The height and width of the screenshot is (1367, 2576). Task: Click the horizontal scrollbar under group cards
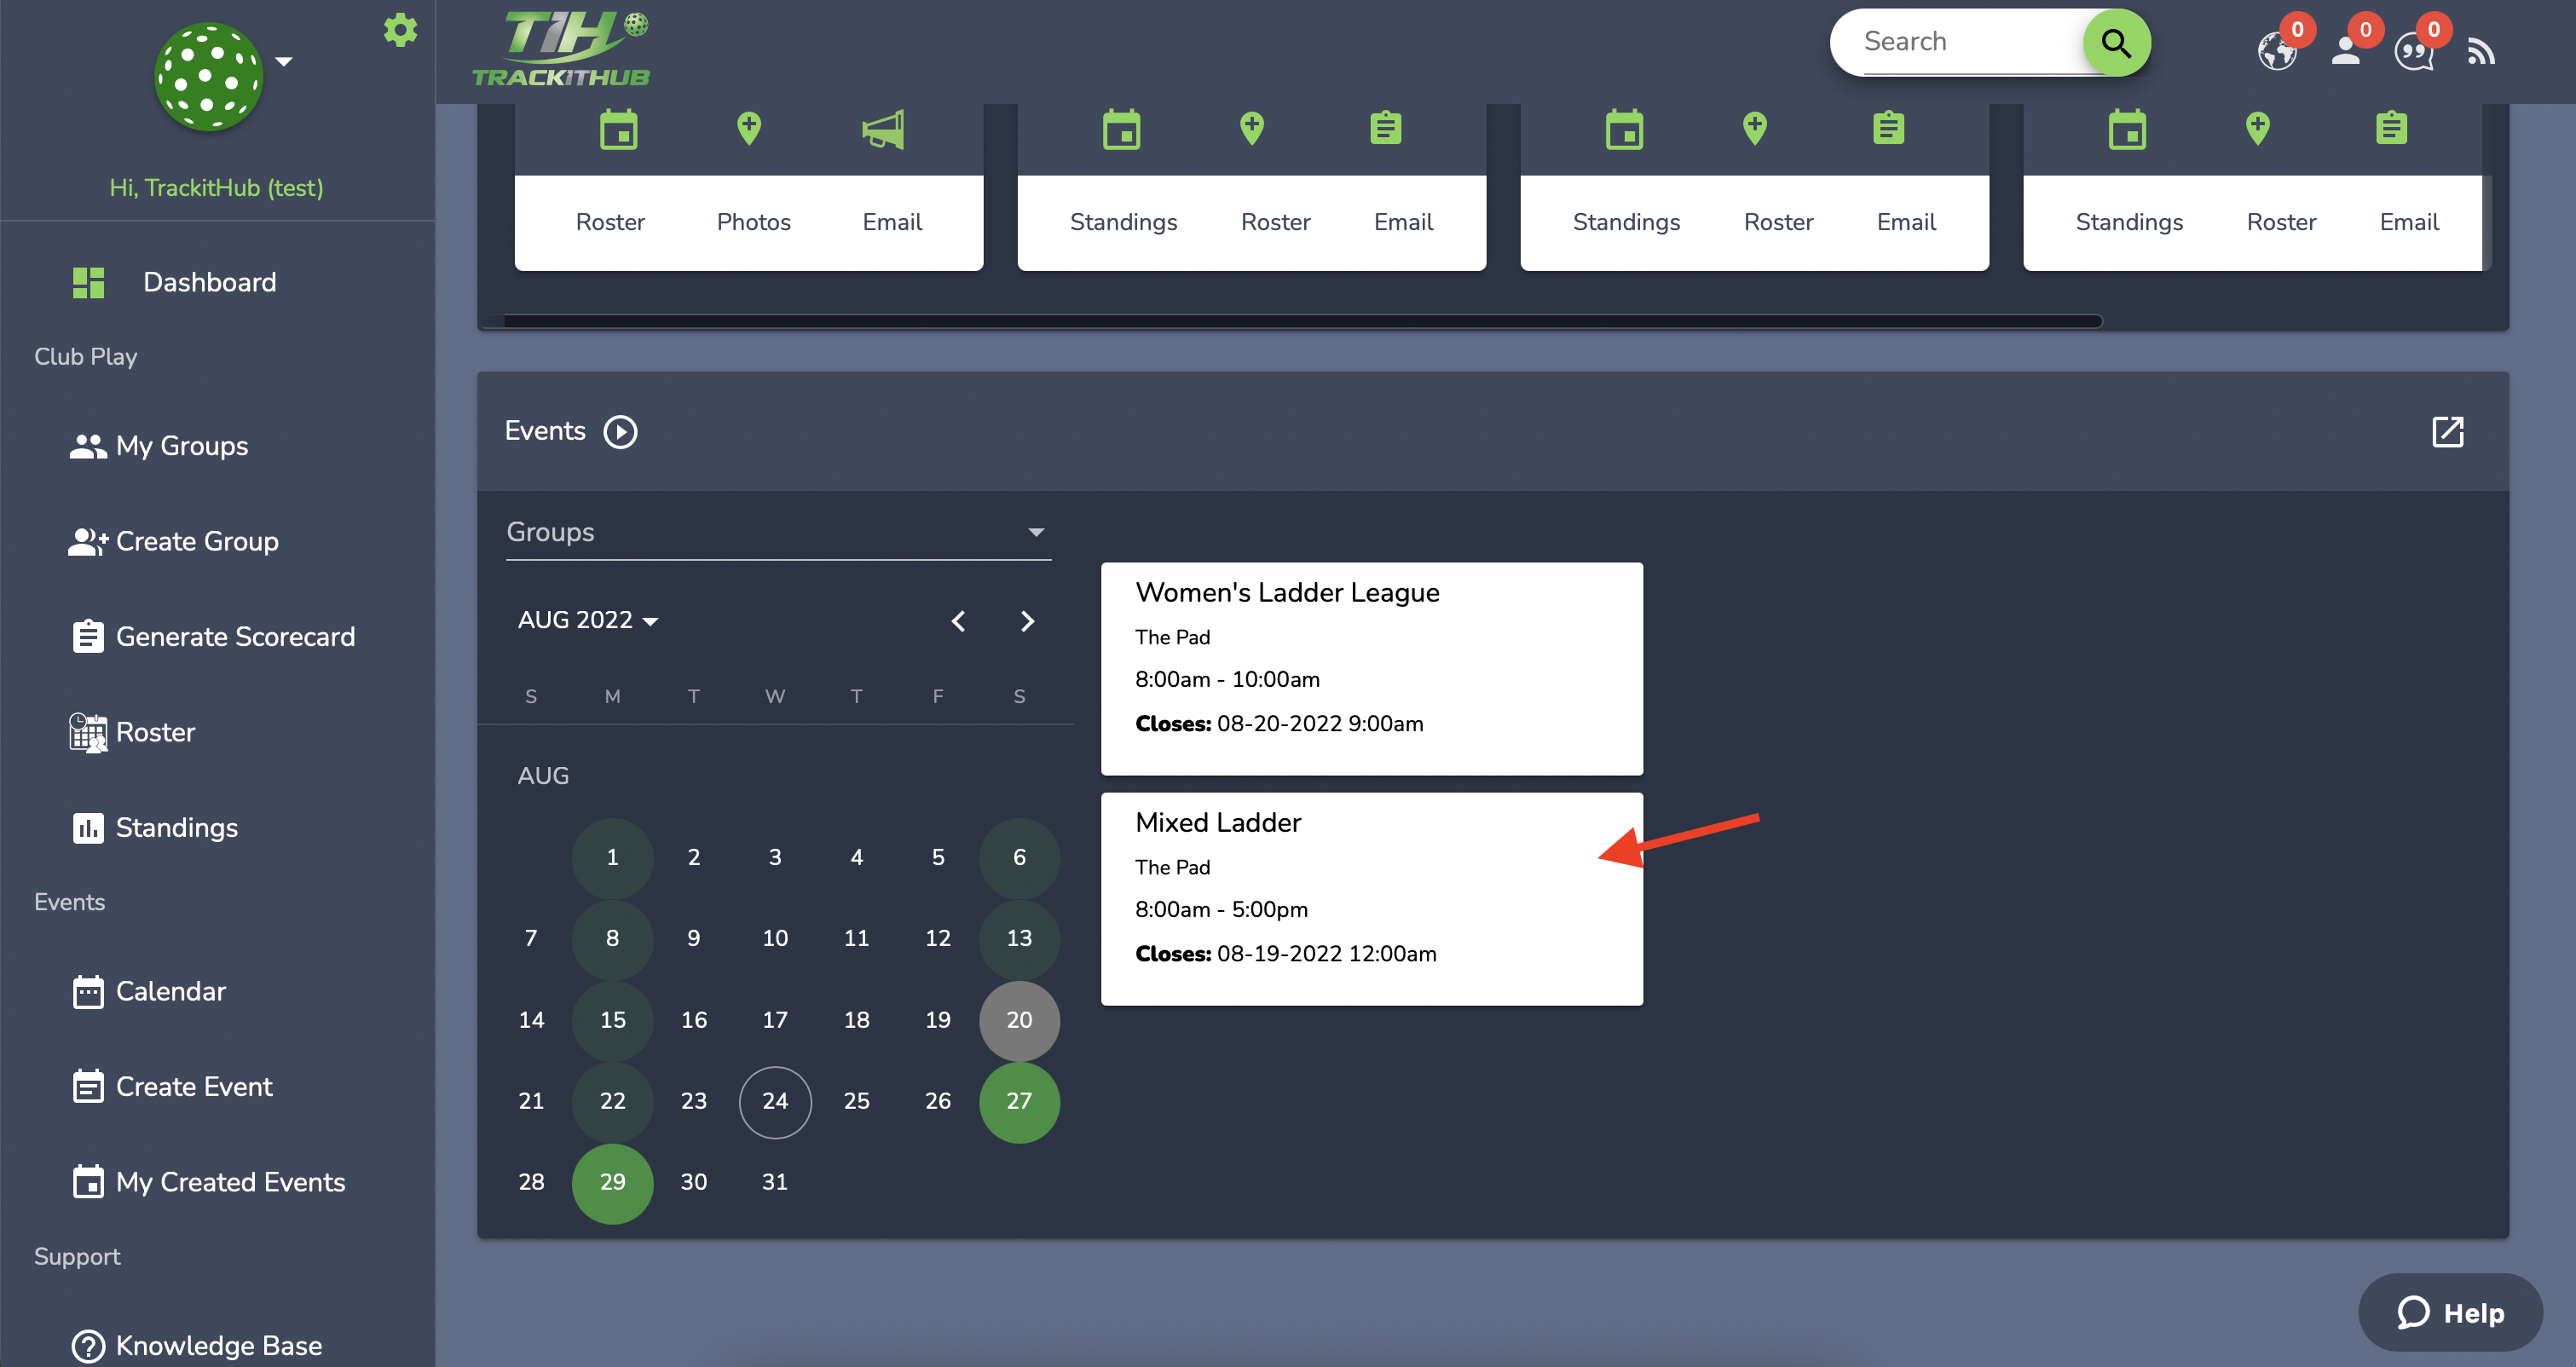(1303, 321)
